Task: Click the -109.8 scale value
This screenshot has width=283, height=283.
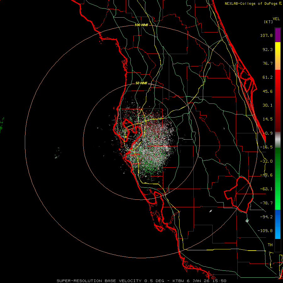Action: click(265, 231)
